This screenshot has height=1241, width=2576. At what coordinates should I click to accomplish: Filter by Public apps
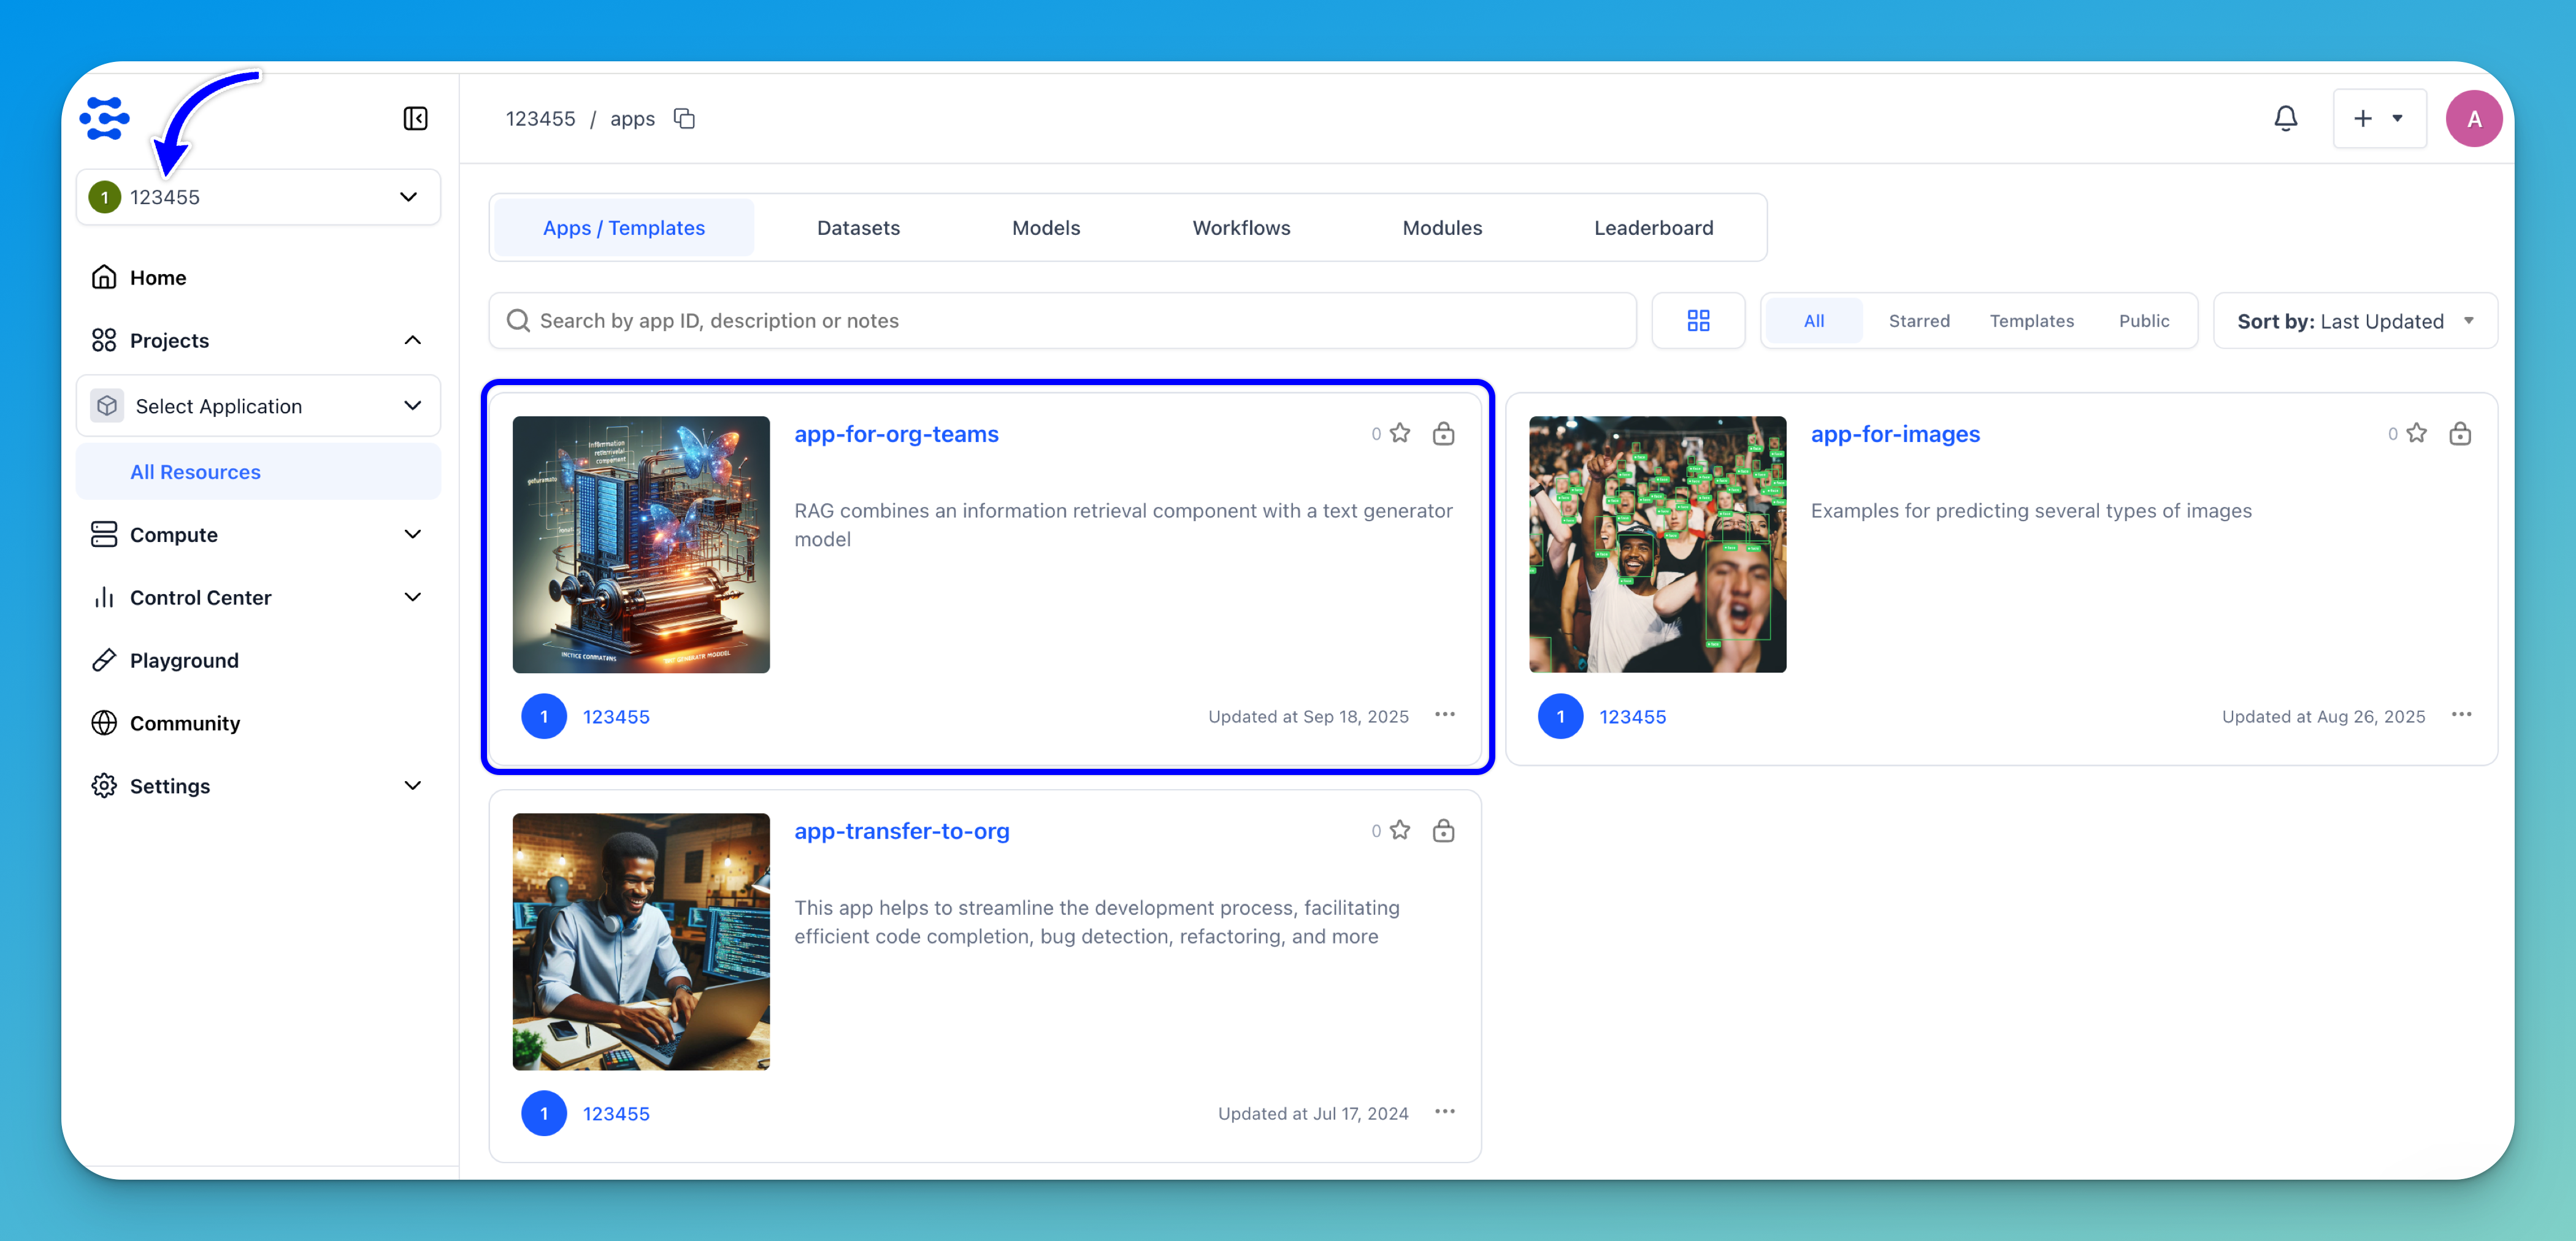click(2144, 321)
